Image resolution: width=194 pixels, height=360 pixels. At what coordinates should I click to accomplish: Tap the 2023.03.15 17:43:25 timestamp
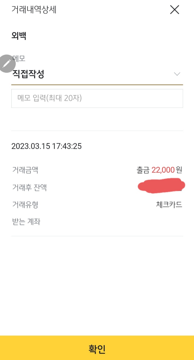pyautogui.click(x=46, y=146)
